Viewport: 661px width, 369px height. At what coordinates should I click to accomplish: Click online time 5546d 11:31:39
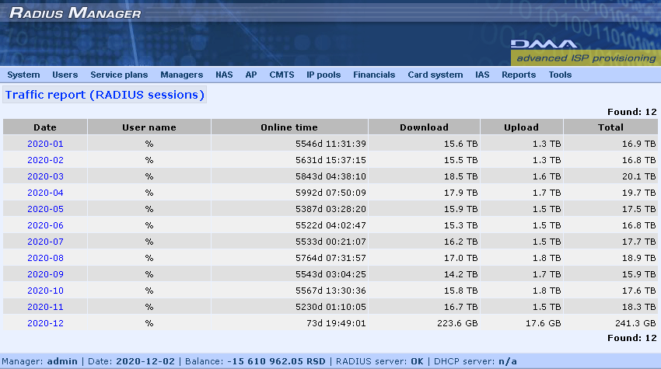[x=330, y=144]
